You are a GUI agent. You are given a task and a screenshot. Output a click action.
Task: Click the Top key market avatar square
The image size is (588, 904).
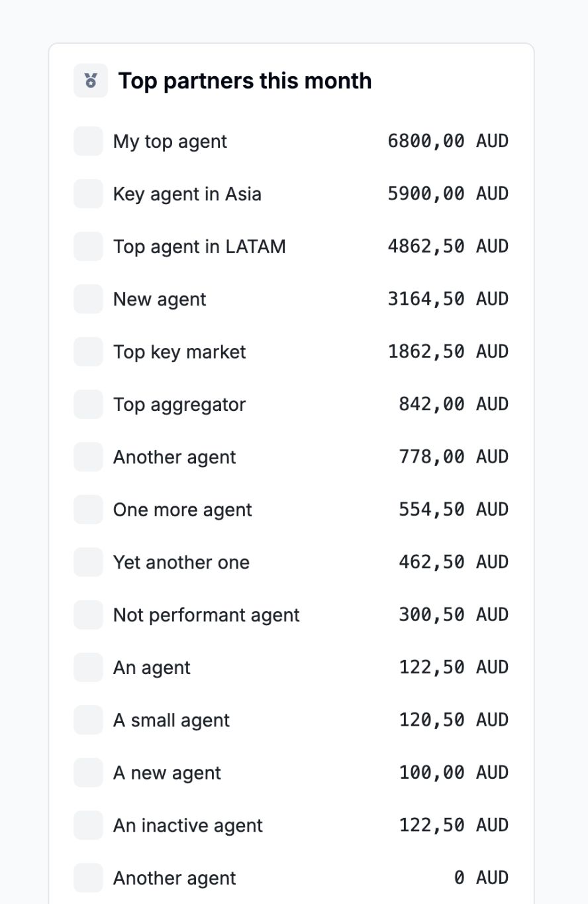tap(88, 352)
